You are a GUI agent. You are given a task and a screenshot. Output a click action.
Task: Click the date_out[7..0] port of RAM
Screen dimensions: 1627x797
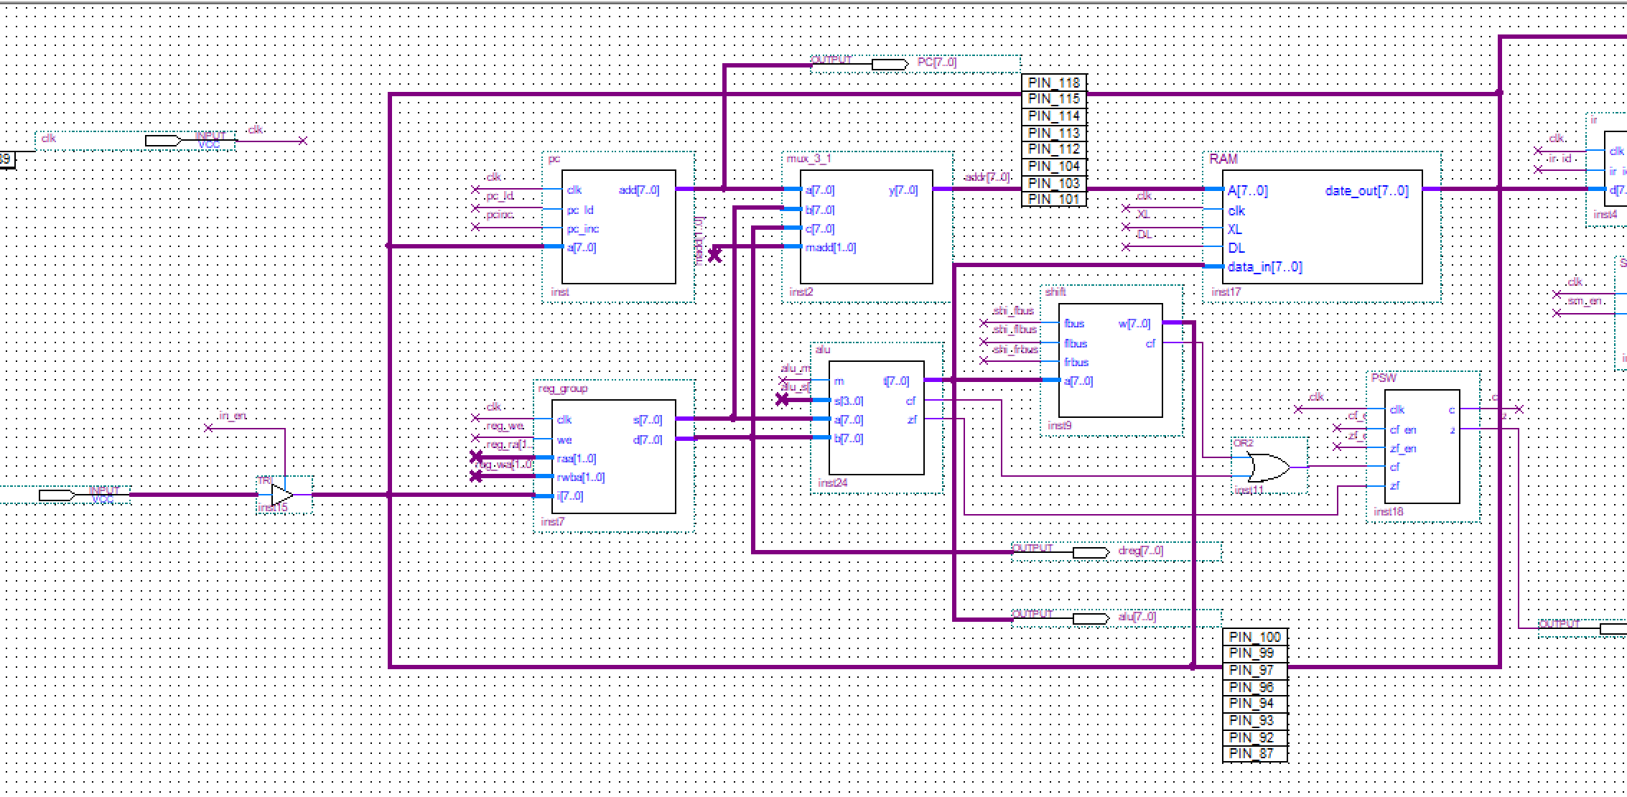point(1366,191)
